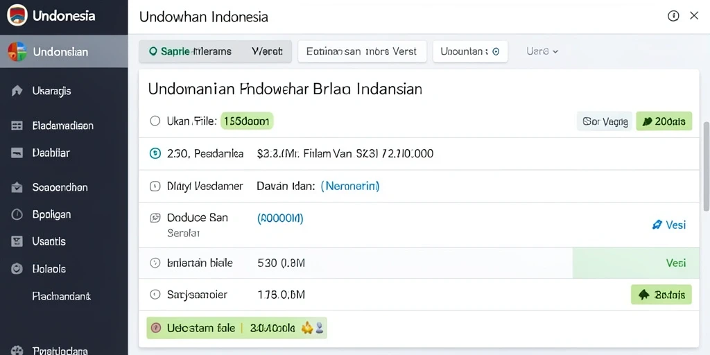Click the 176.0.BM value
The image size is (710, 355).
[x=282, y=295]
